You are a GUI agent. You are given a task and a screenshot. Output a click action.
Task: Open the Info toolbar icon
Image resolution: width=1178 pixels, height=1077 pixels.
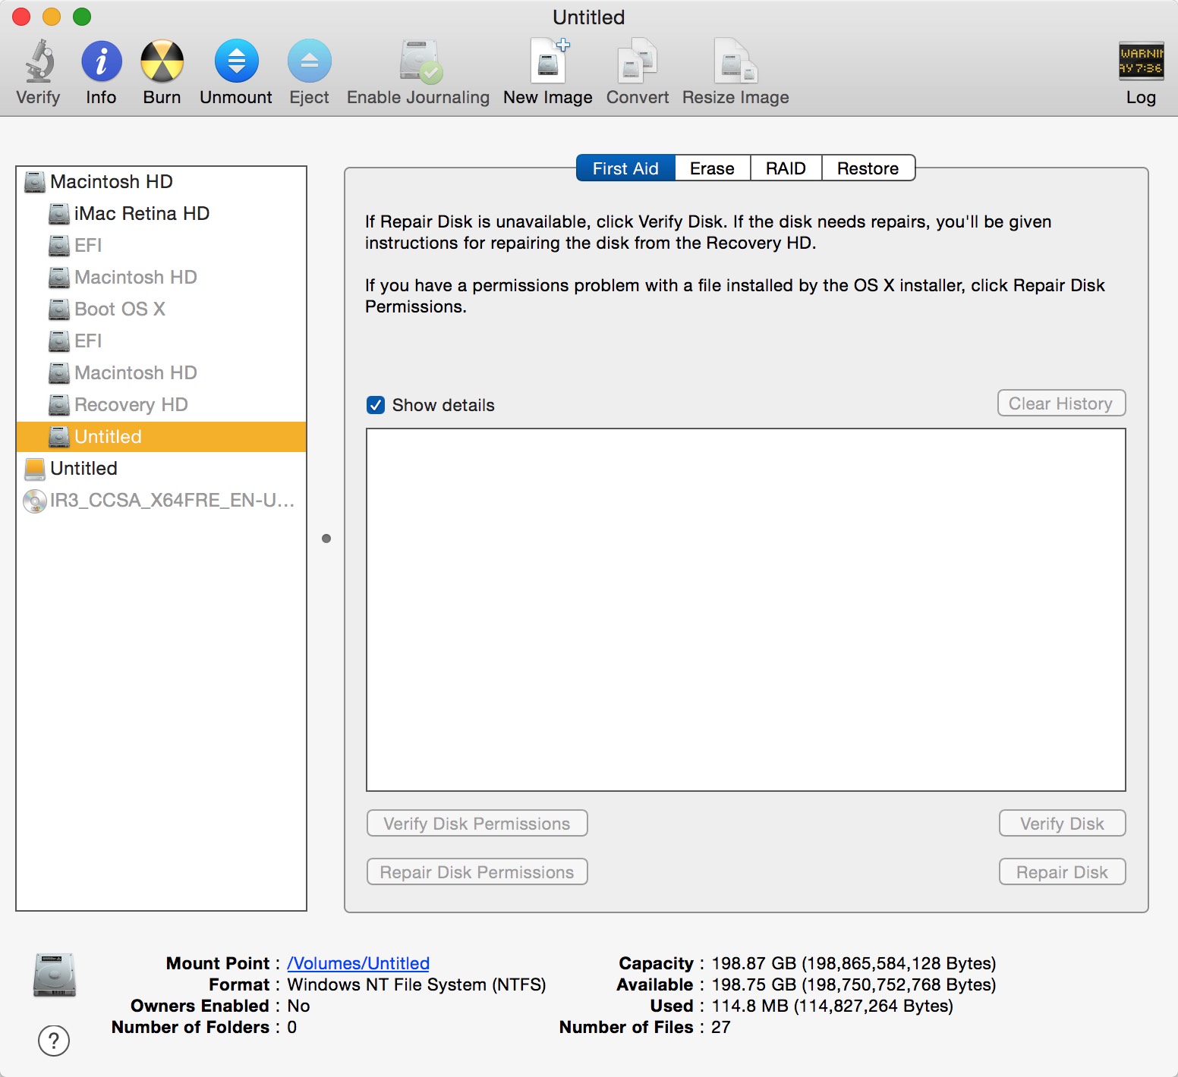pyautogui.click(x=101, y=62)
